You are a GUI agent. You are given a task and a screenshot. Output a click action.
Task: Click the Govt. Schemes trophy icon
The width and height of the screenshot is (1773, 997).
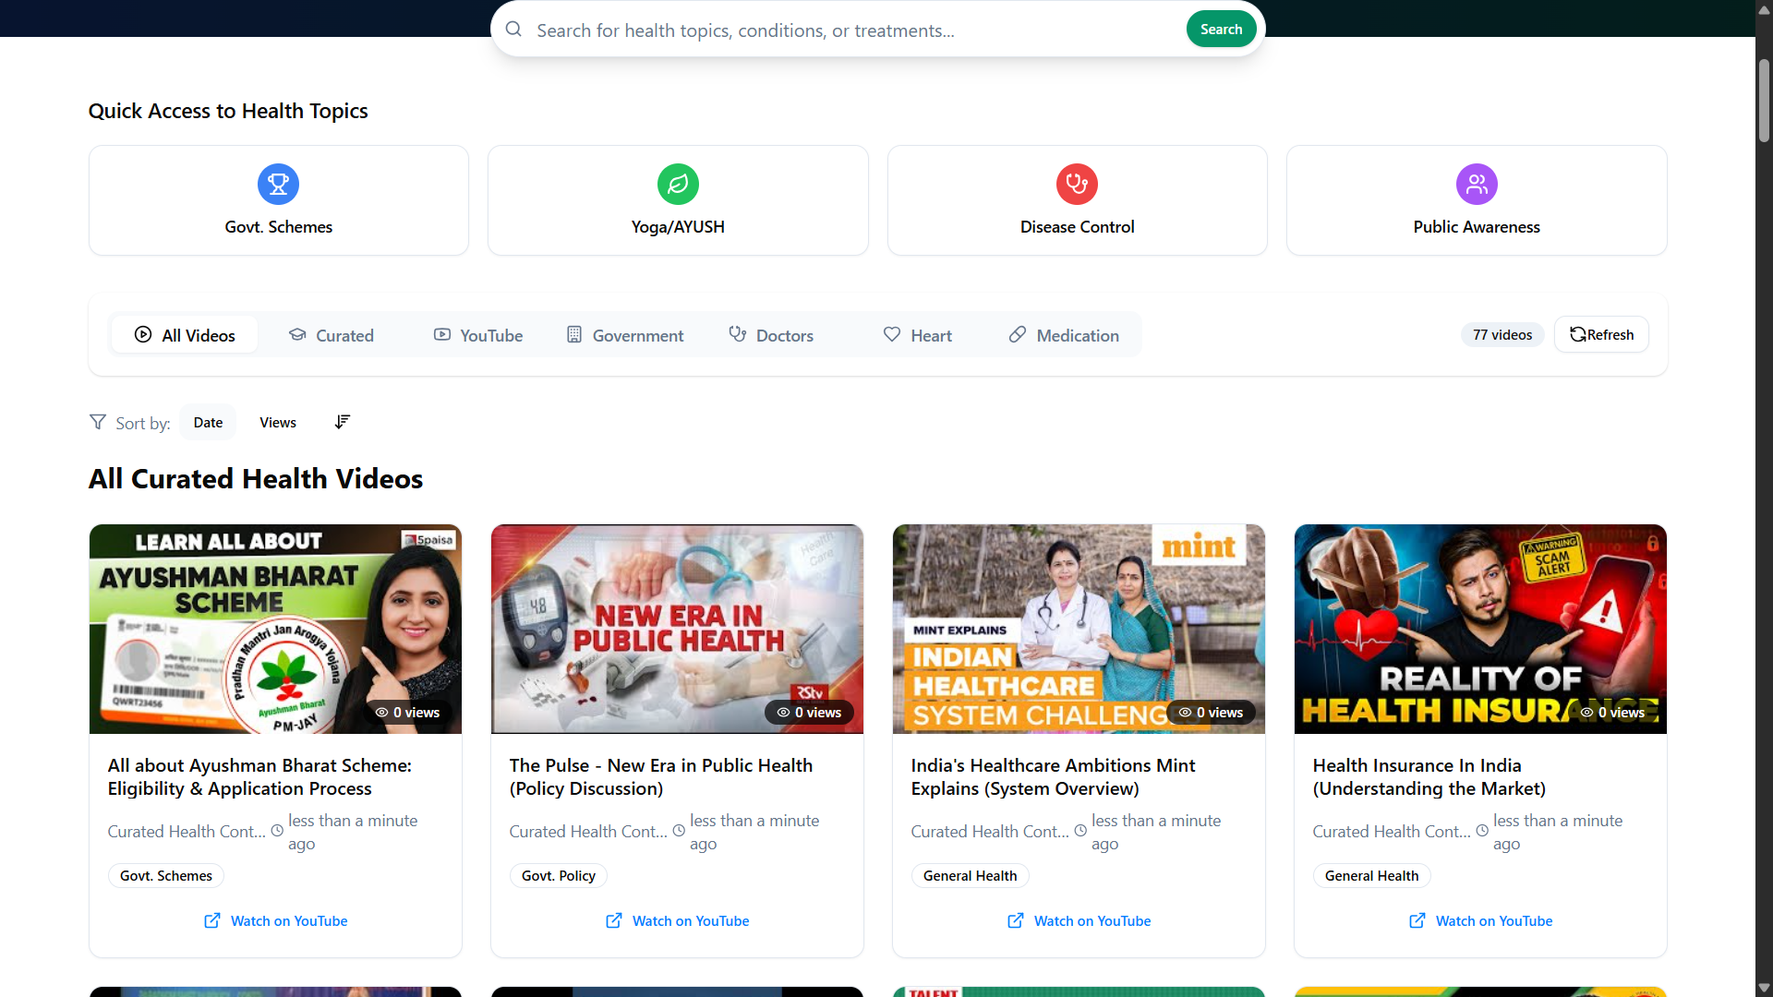click(278, 184)
